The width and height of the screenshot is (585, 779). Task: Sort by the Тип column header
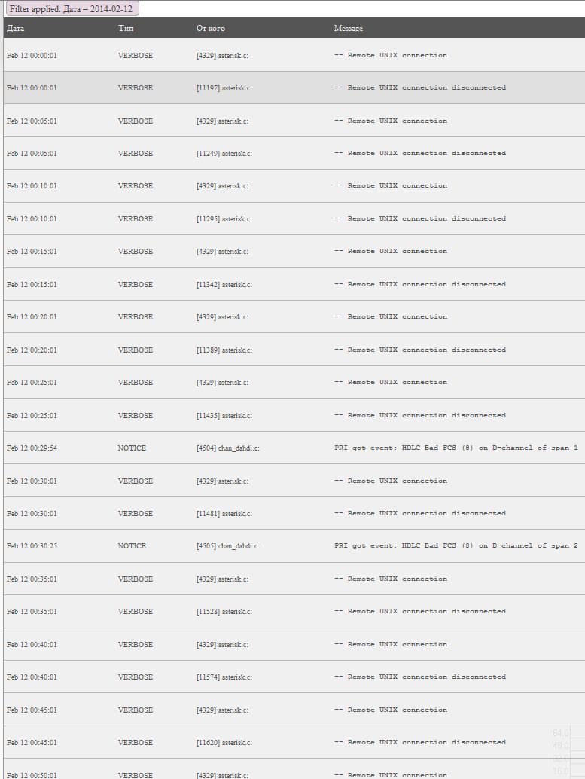(x=126, y=29)
